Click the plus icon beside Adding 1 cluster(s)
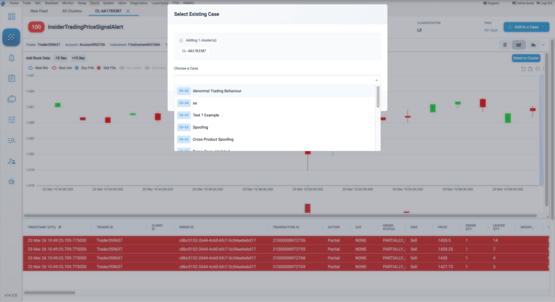 point(181,40)
